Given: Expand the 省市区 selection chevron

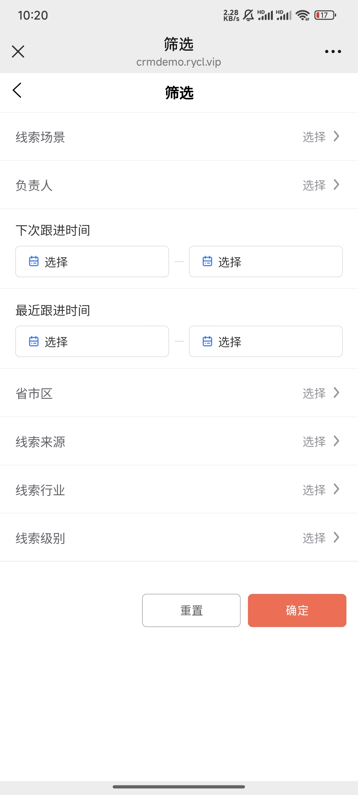Looking at the screenshot, I should (x=336, y=393).
